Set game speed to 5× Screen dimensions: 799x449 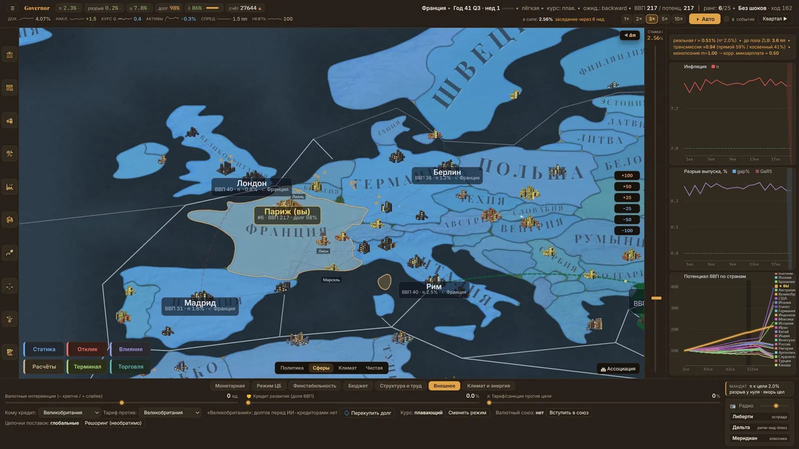pyautogui.click(x=665, y=19)
